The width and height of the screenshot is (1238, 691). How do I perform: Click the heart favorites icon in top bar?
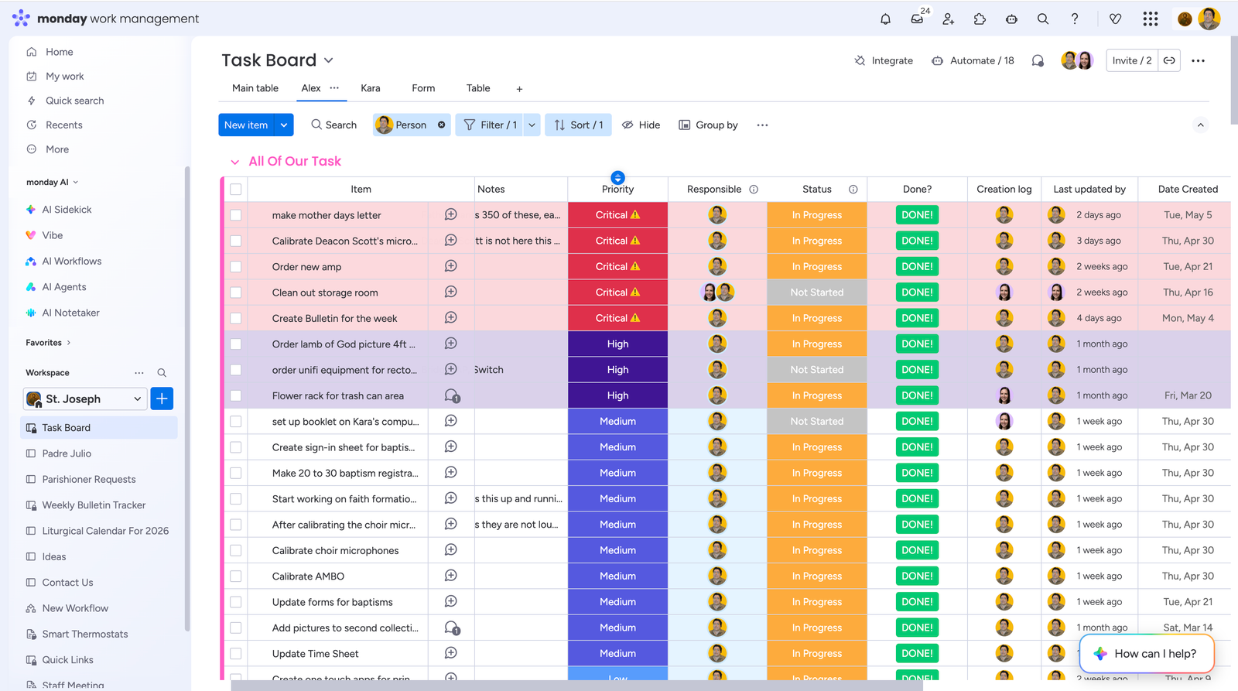point(1115,19)
